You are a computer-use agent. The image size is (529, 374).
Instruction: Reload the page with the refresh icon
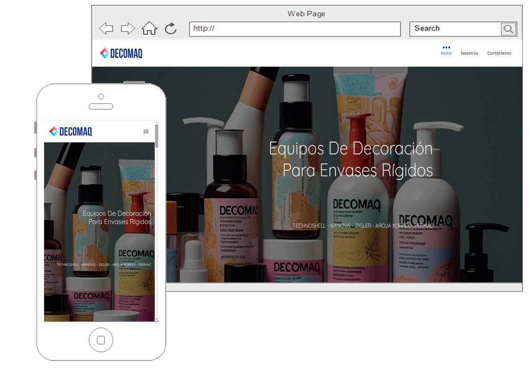170,29
